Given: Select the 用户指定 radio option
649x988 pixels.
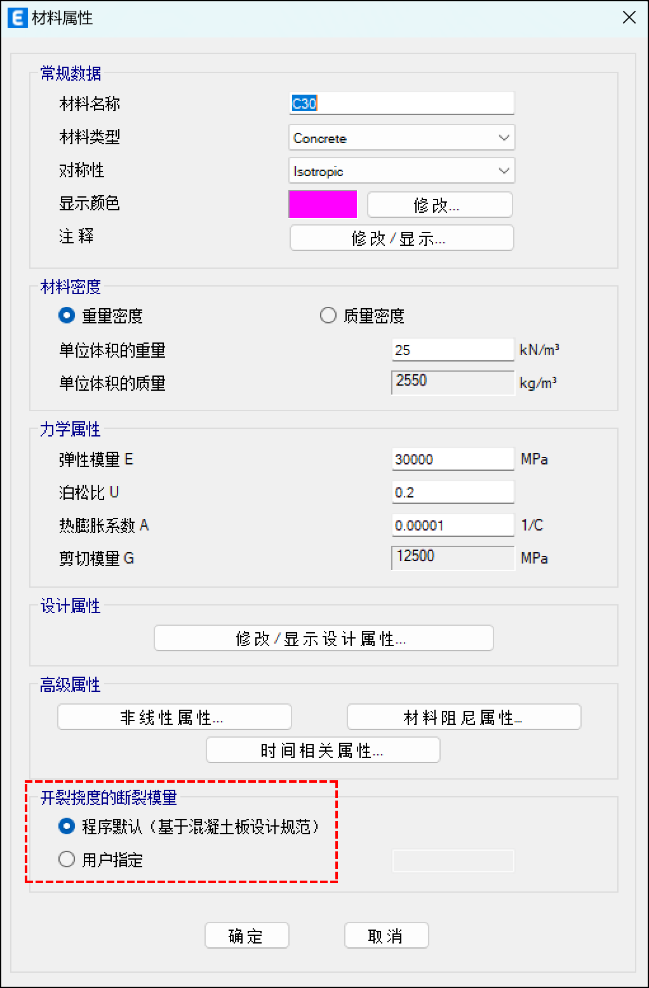Looking at the screenshot, I should click(x=67, y=859).
